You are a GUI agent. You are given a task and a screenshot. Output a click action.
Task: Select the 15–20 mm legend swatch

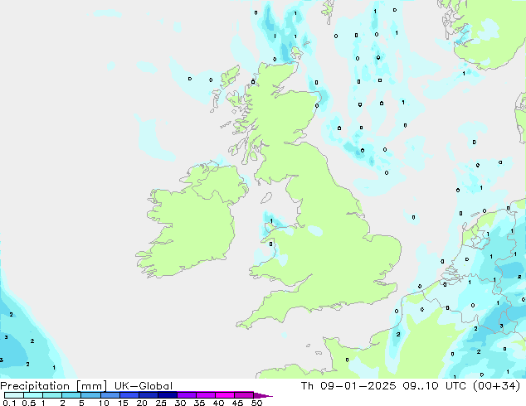coord(129,395)
